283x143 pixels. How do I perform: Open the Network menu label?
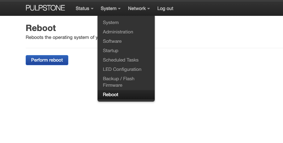click(137, 8)
